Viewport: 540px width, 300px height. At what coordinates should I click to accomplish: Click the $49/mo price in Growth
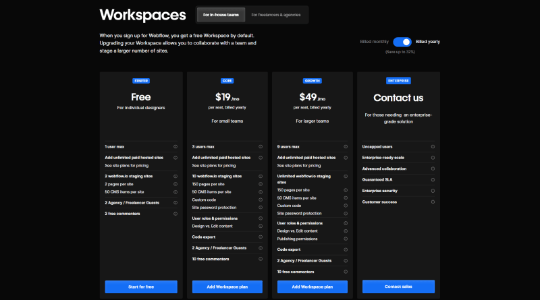(x=313, y=97)
